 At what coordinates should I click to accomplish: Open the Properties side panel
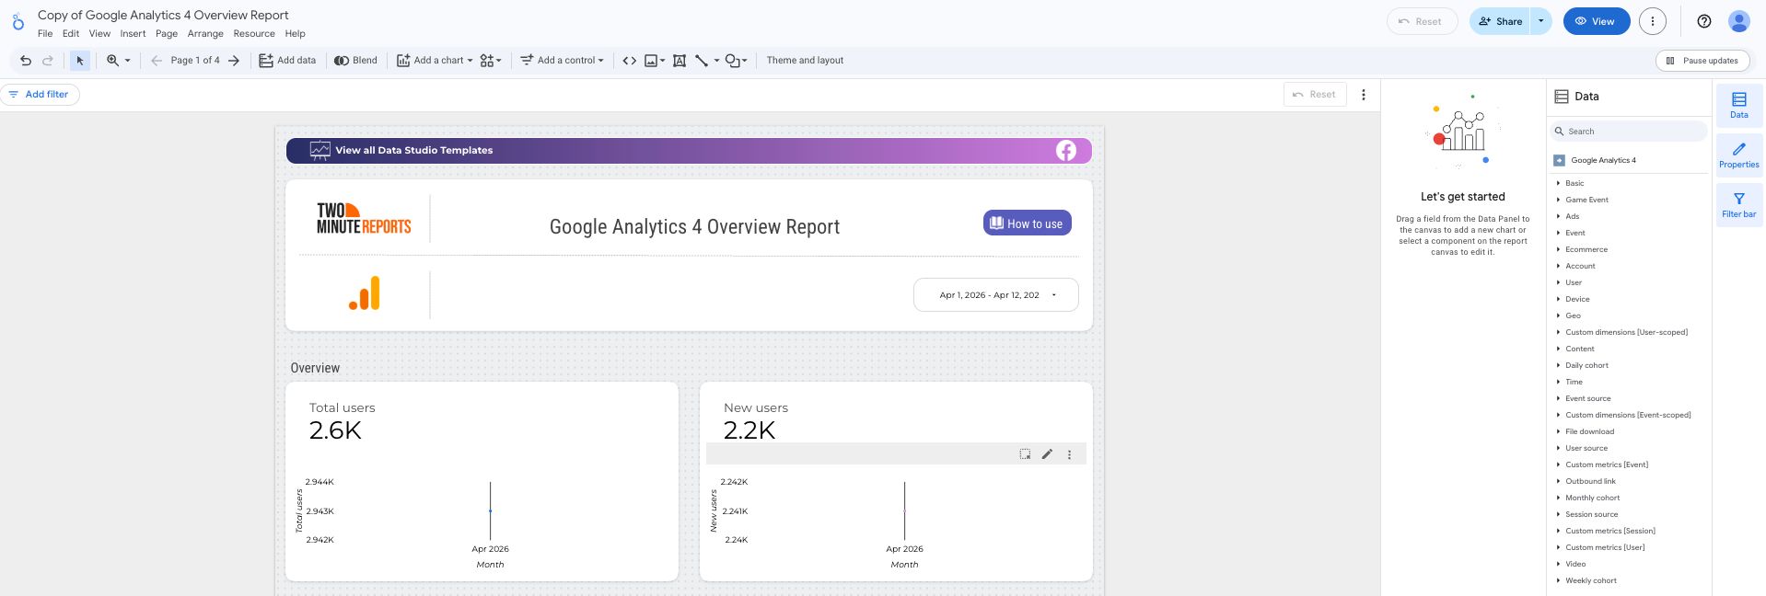(1738, 155)
